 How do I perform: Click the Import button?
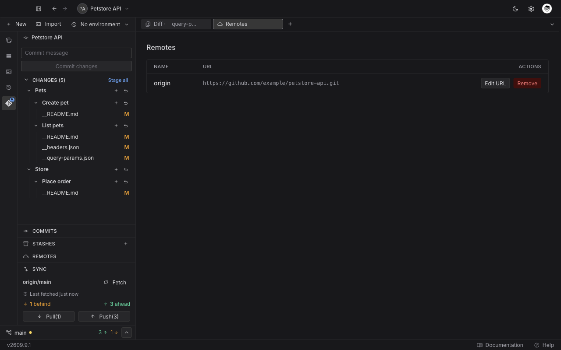[49, 24]
